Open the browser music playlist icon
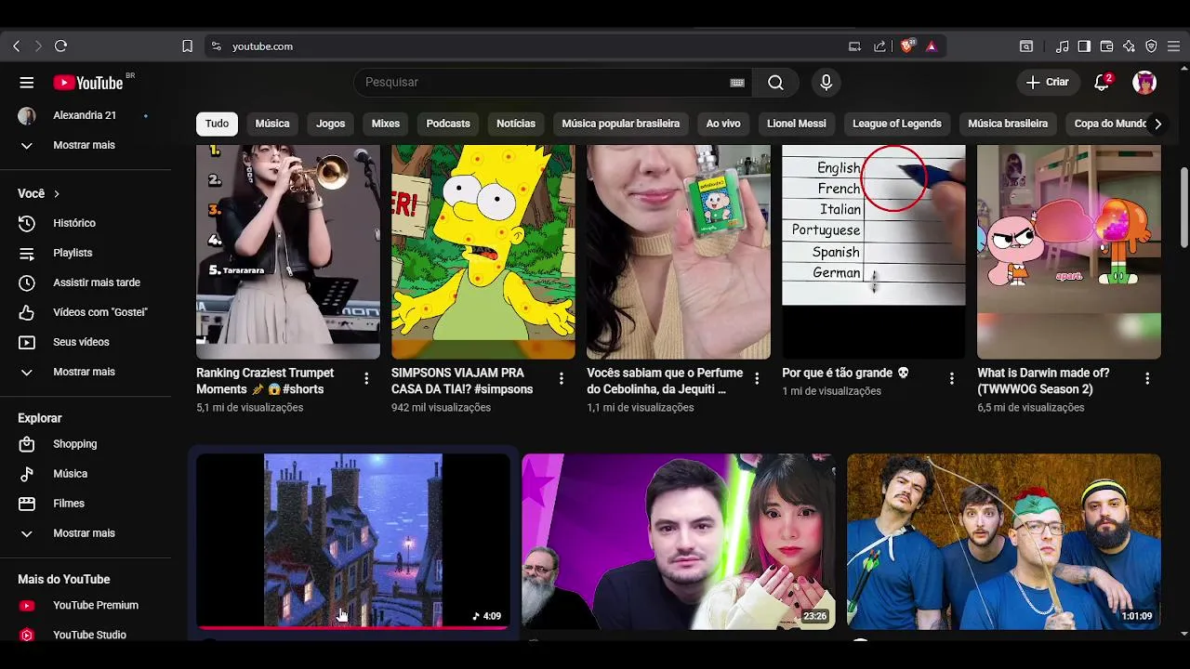The image size is (1190, 669). point(1062,46)
